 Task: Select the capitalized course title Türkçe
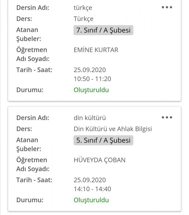83,19
